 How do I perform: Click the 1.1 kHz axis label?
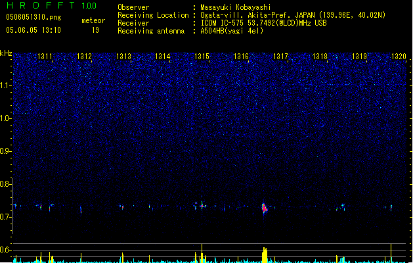(5, 85)
